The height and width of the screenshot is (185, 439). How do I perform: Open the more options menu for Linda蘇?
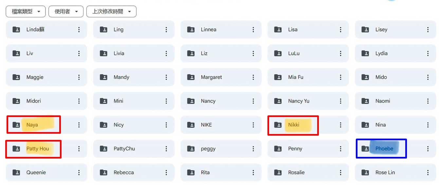click(79, 29)
